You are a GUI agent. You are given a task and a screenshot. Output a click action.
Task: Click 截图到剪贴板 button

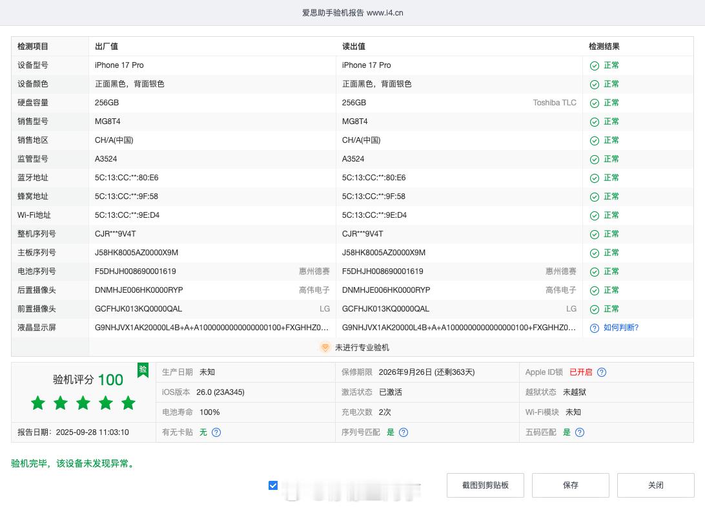[x=485, y=485]
